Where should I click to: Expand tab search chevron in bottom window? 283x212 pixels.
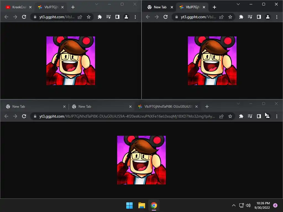pos(238,104)
